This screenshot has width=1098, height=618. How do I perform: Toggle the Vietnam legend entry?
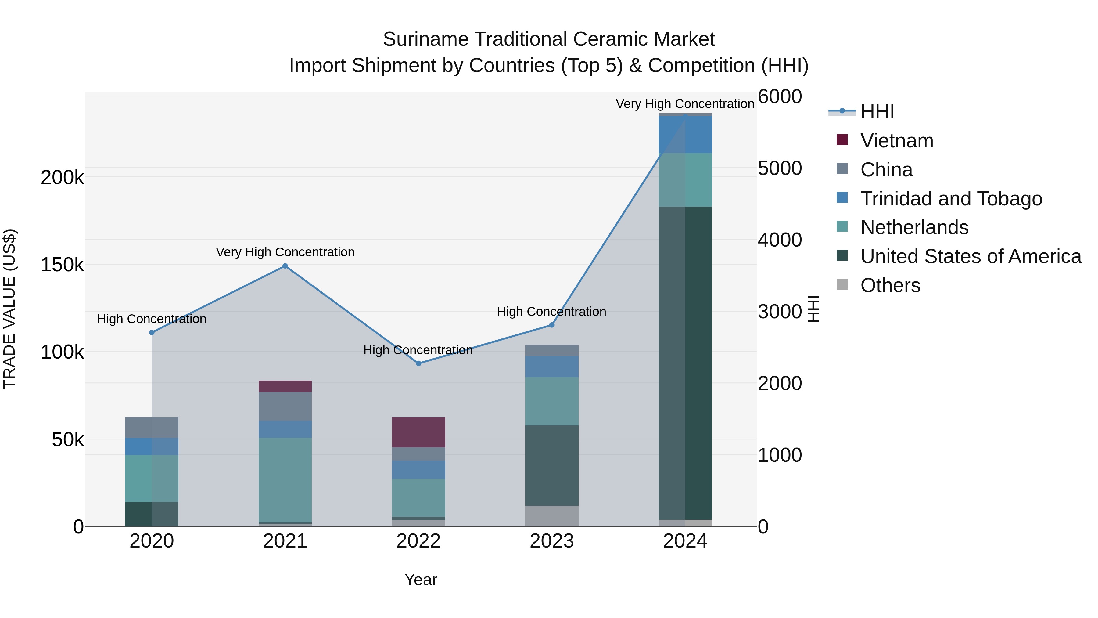(x=885, y=141)
